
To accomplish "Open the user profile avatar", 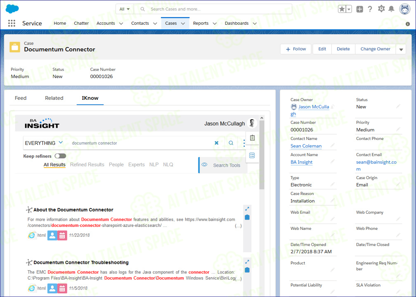I will point(404,9).
